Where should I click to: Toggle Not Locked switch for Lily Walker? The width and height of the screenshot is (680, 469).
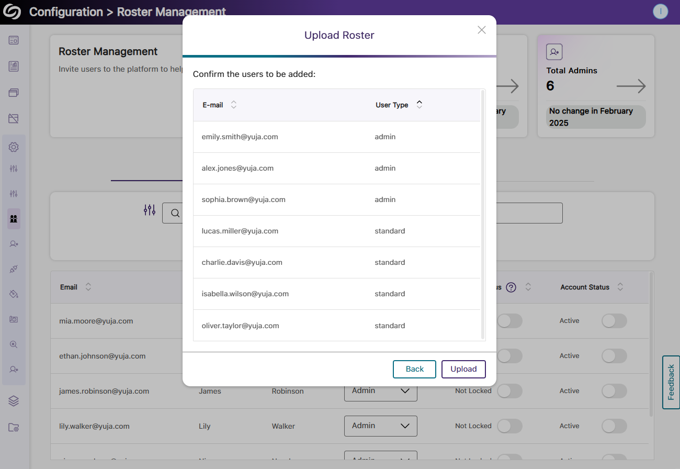(509, 426)
